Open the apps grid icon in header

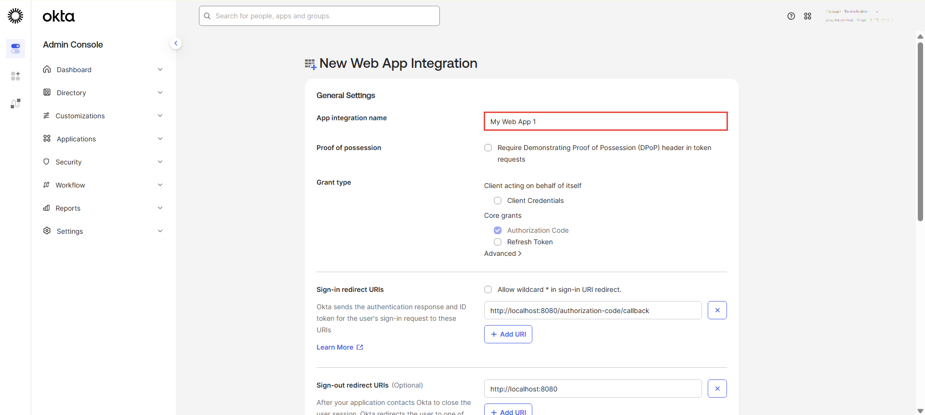click(807, 16)
